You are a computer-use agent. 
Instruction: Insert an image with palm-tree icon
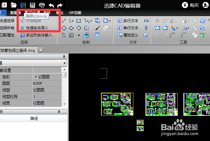pyautogui.click(x=86, y=35)
